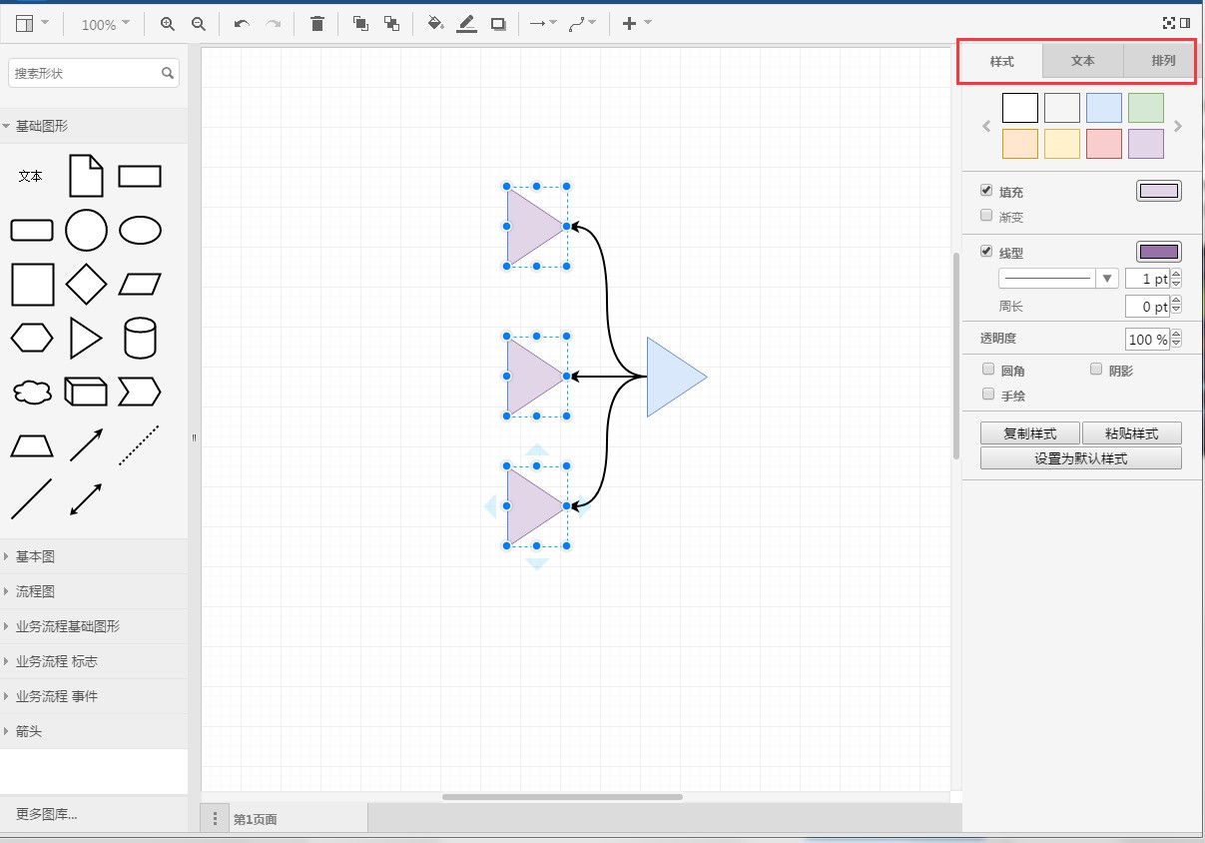Image resolution: width=1205 pixels, height=843 pixels.
Task: Pick the cloud shape from basic shapes
Action: (32, 393)
